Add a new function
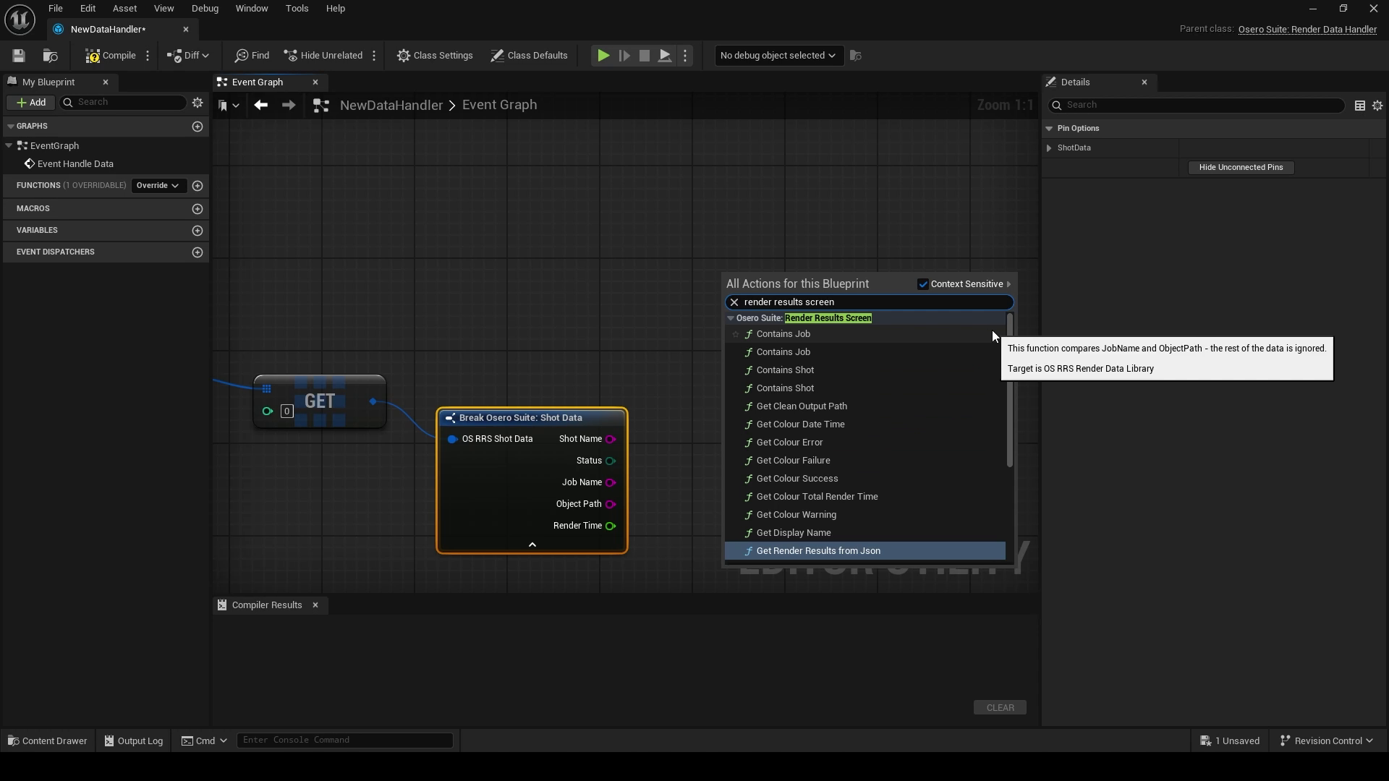This screenshot has width=1389, height=781. tap(197, 186)
